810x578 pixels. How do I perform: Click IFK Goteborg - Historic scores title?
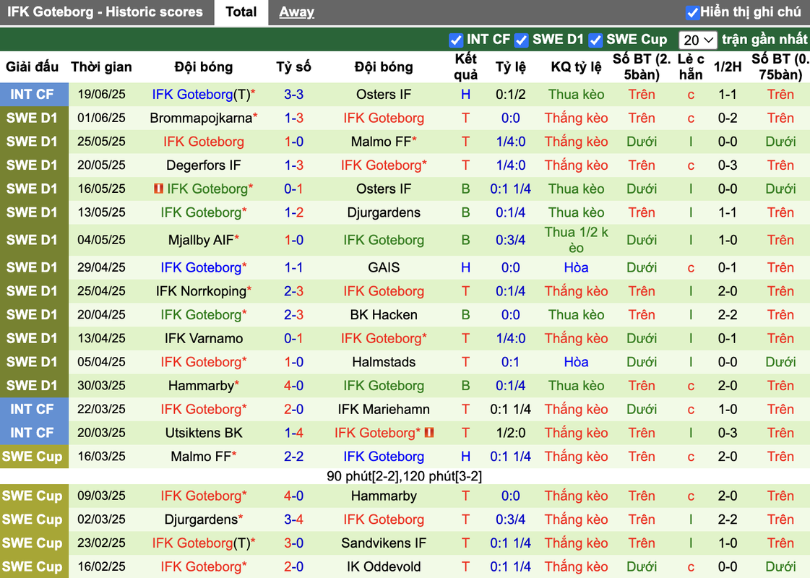pyautogui.click(x=105, y=12)
